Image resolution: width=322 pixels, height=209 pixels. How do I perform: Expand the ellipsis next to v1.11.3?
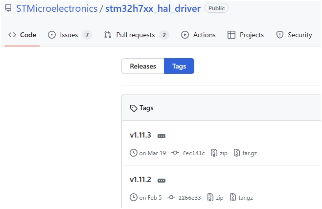click(161, 136)
